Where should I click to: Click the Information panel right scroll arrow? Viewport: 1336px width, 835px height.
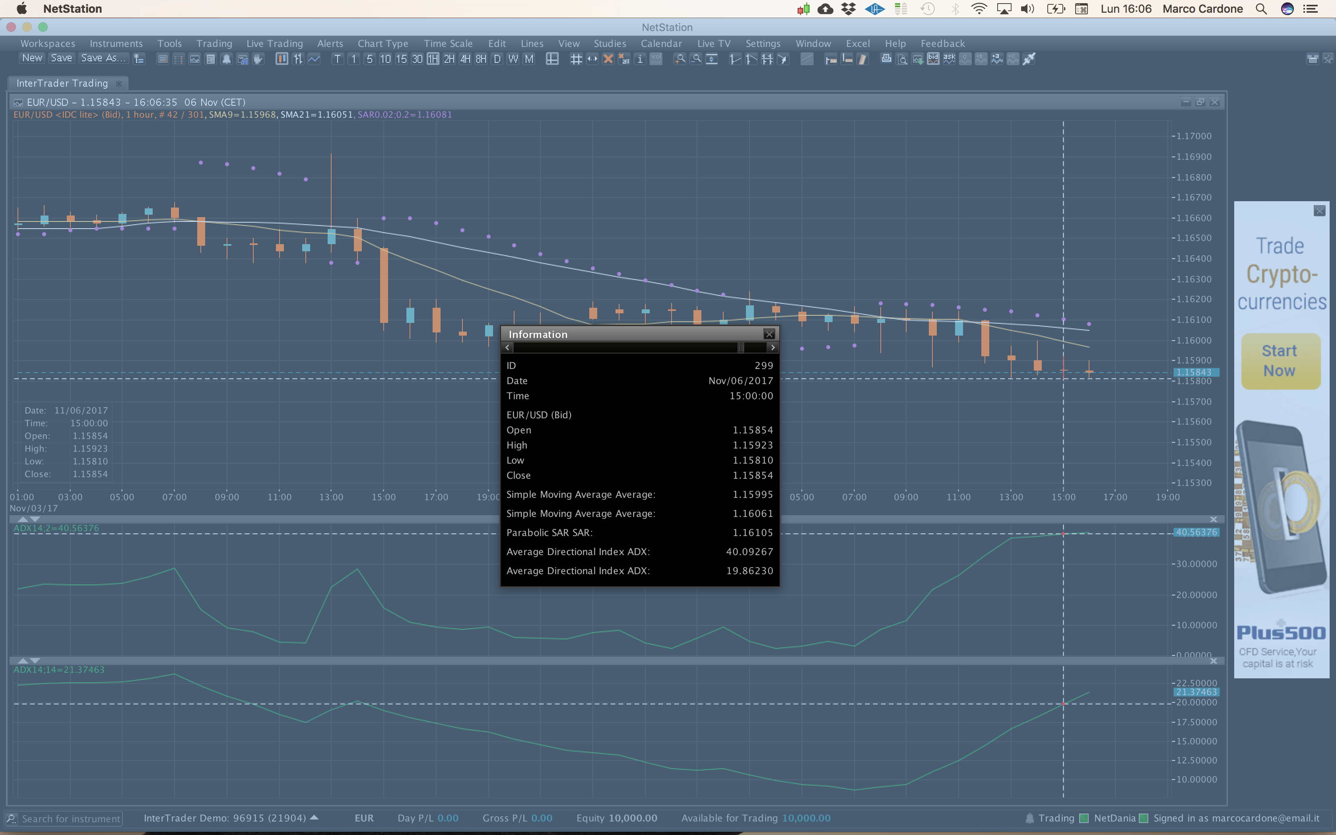pos(773,348)
